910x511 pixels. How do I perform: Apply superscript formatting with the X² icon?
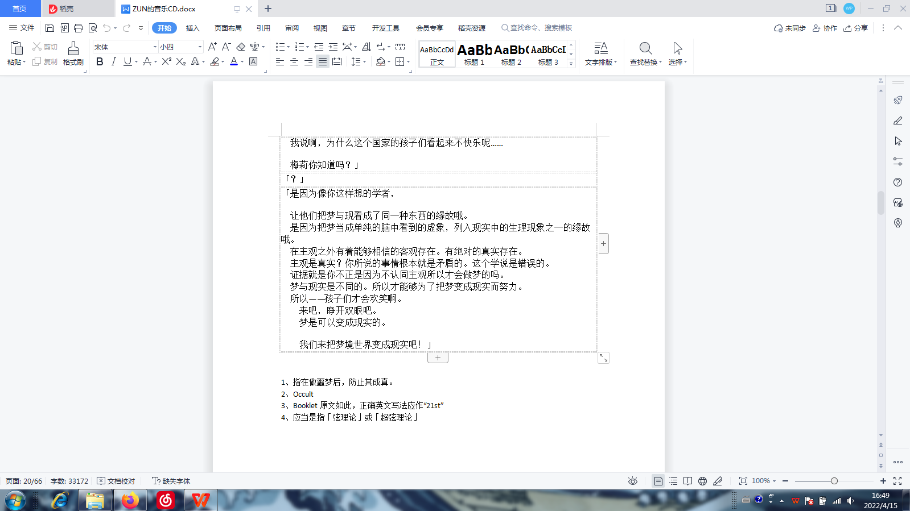[x=166, y=61]
